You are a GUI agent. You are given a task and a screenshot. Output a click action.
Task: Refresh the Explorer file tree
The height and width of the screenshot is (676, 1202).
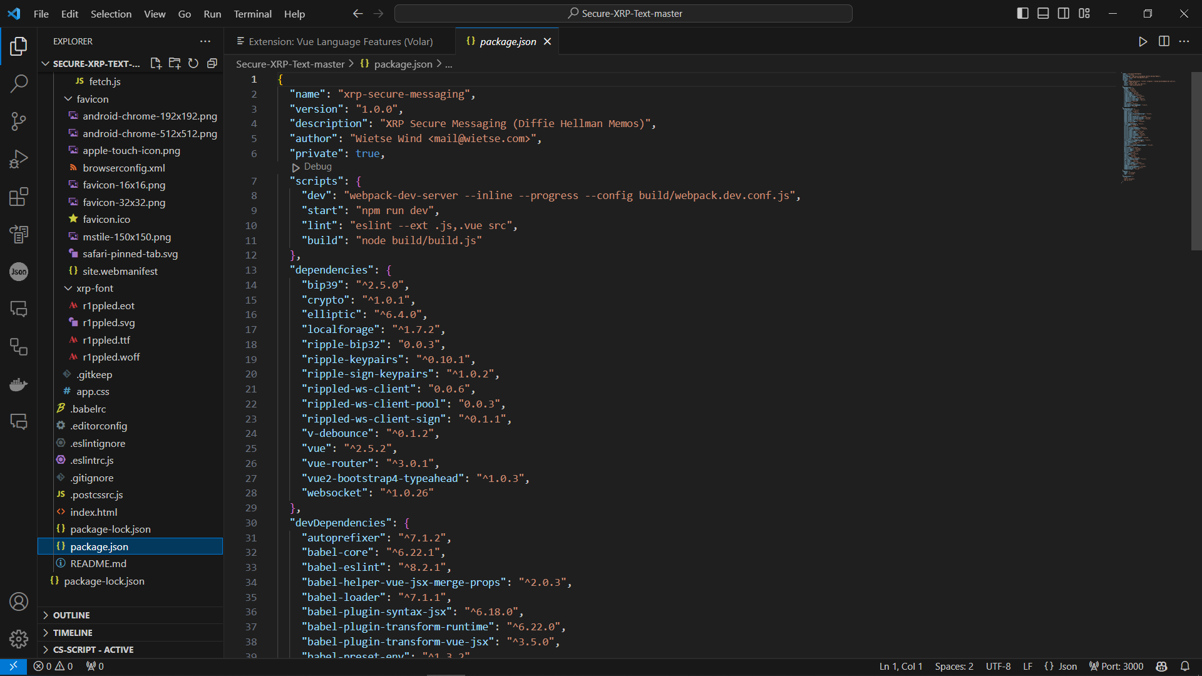click(x=193, y=63)
